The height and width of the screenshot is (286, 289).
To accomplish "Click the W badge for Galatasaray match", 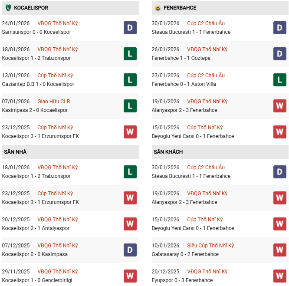I will [279, 250].
